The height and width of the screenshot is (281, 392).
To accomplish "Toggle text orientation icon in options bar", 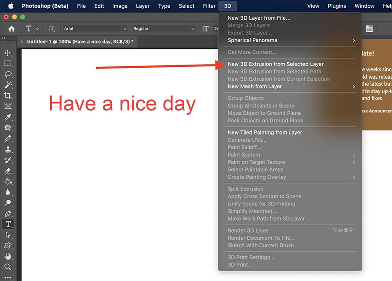I will tap(52, 29).
